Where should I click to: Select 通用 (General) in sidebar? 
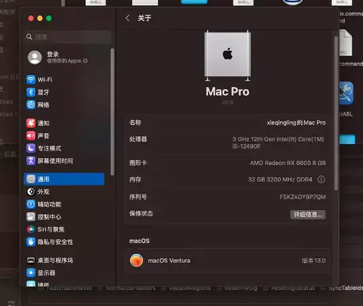click(x=64, y=179)
